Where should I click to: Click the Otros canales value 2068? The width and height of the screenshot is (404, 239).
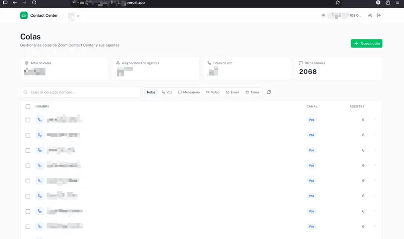[x=308, y=72]
